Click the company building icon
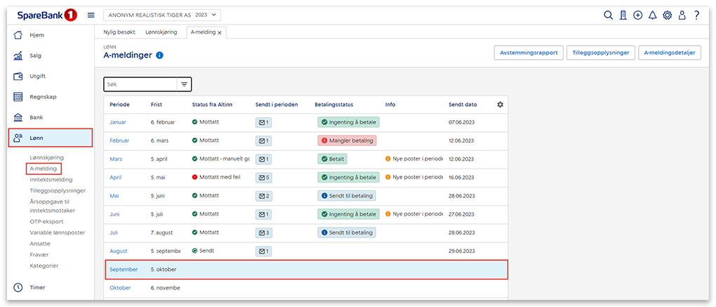 pos(623,15)
